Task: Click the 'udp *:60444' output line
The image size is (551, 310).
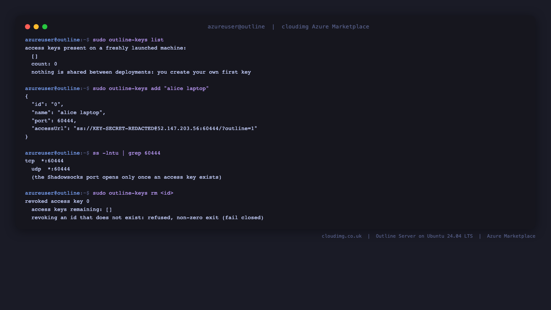Action: click(51, 169)
